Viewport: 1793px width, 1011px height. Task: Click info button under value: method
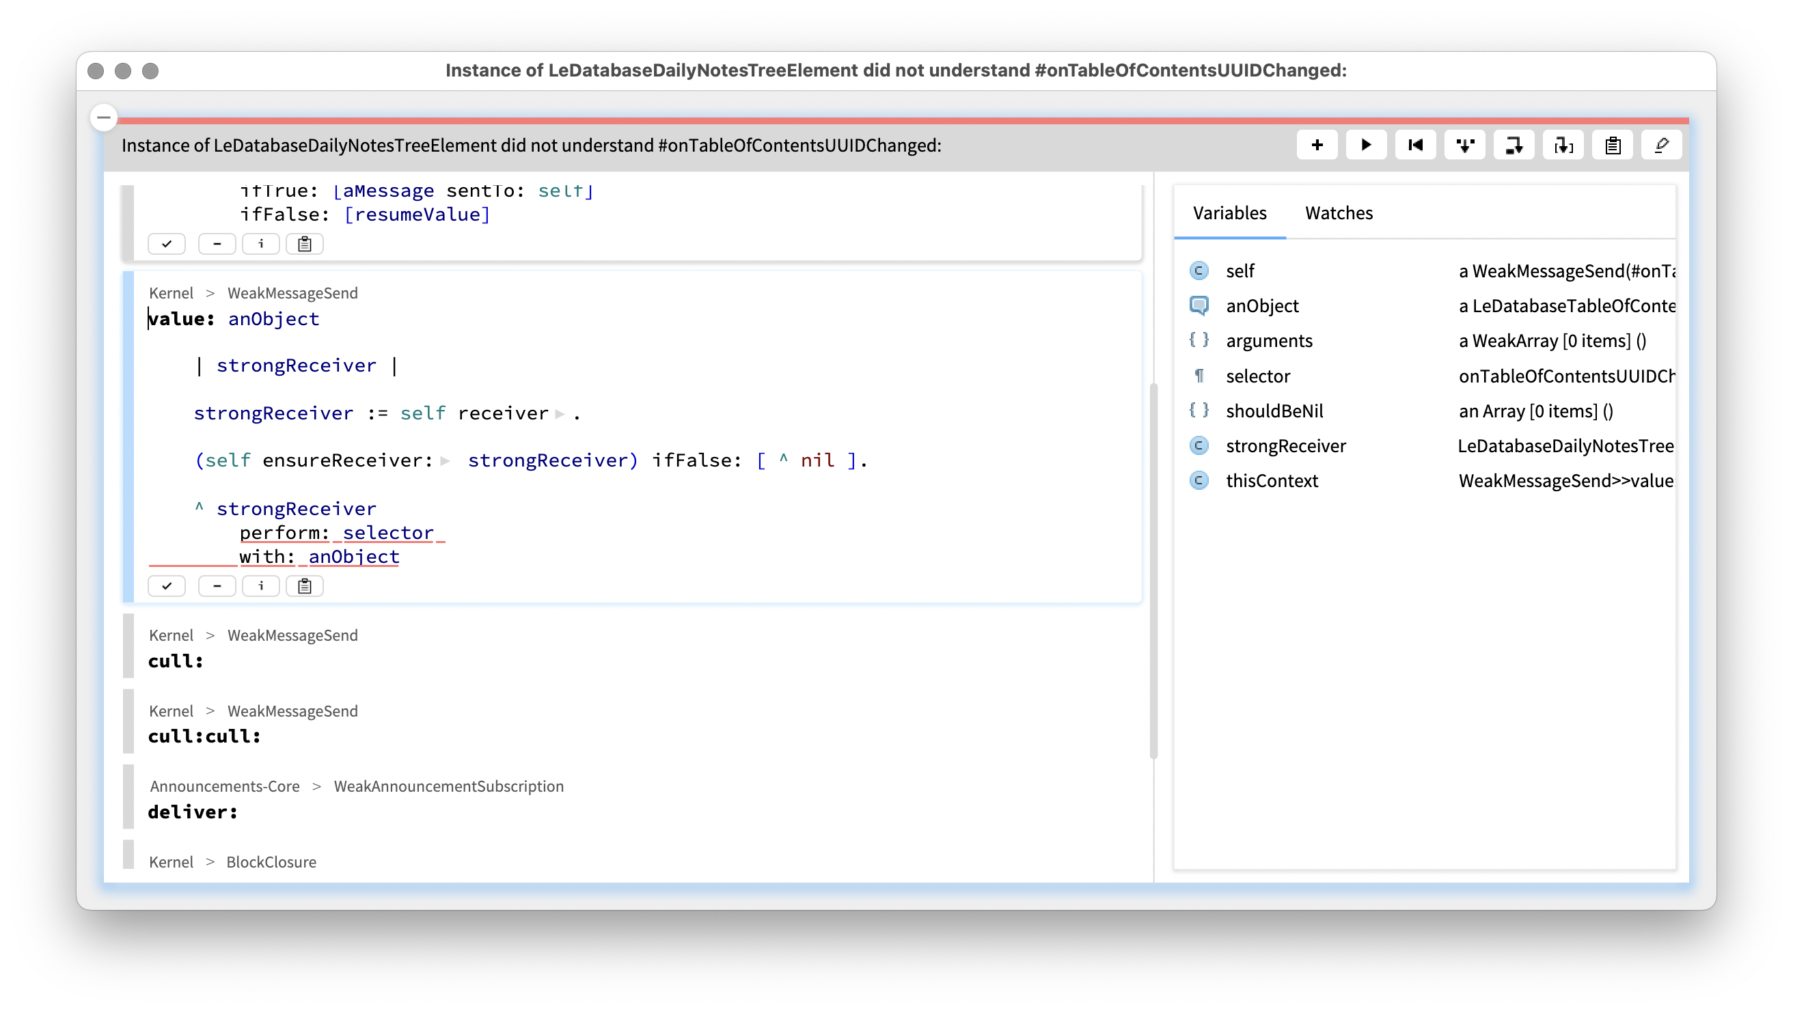coord(261,586)
